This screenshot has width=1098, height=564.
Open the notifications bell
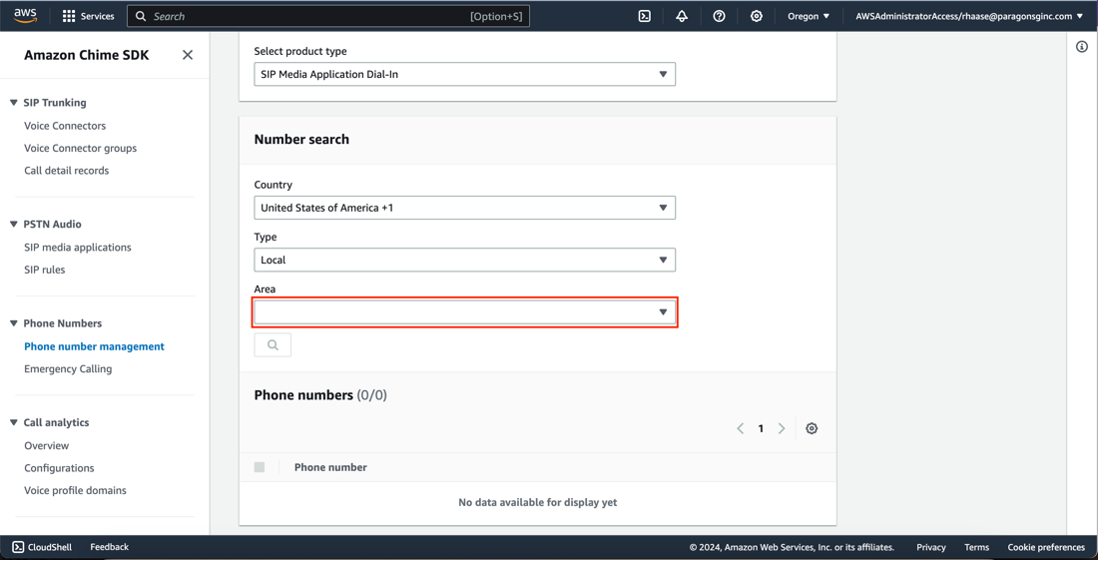tap(682, 16)
